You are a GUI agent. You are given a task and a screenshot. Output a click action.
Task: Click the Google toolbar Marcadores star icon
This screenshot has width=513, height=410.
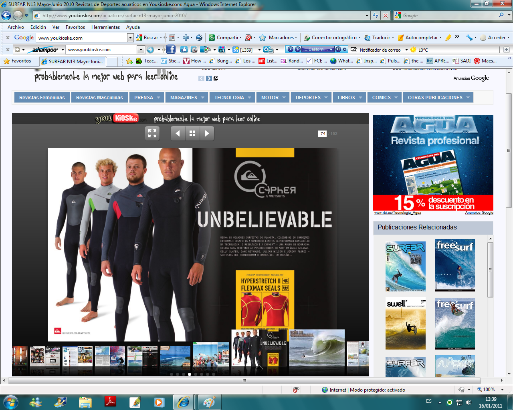pos(263,38)
